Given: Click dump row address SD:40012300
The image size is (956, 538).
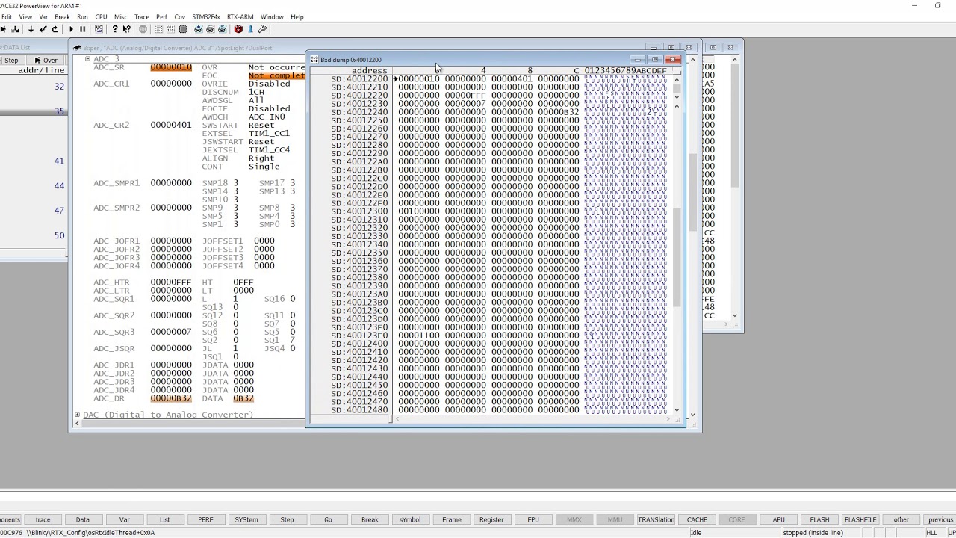Looking at the screenshot, I should click(x=359, y=211).
